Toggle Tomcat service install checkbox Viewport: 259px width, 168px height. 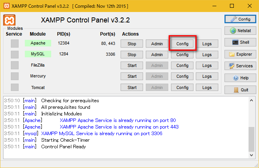(x=14, y=87)
